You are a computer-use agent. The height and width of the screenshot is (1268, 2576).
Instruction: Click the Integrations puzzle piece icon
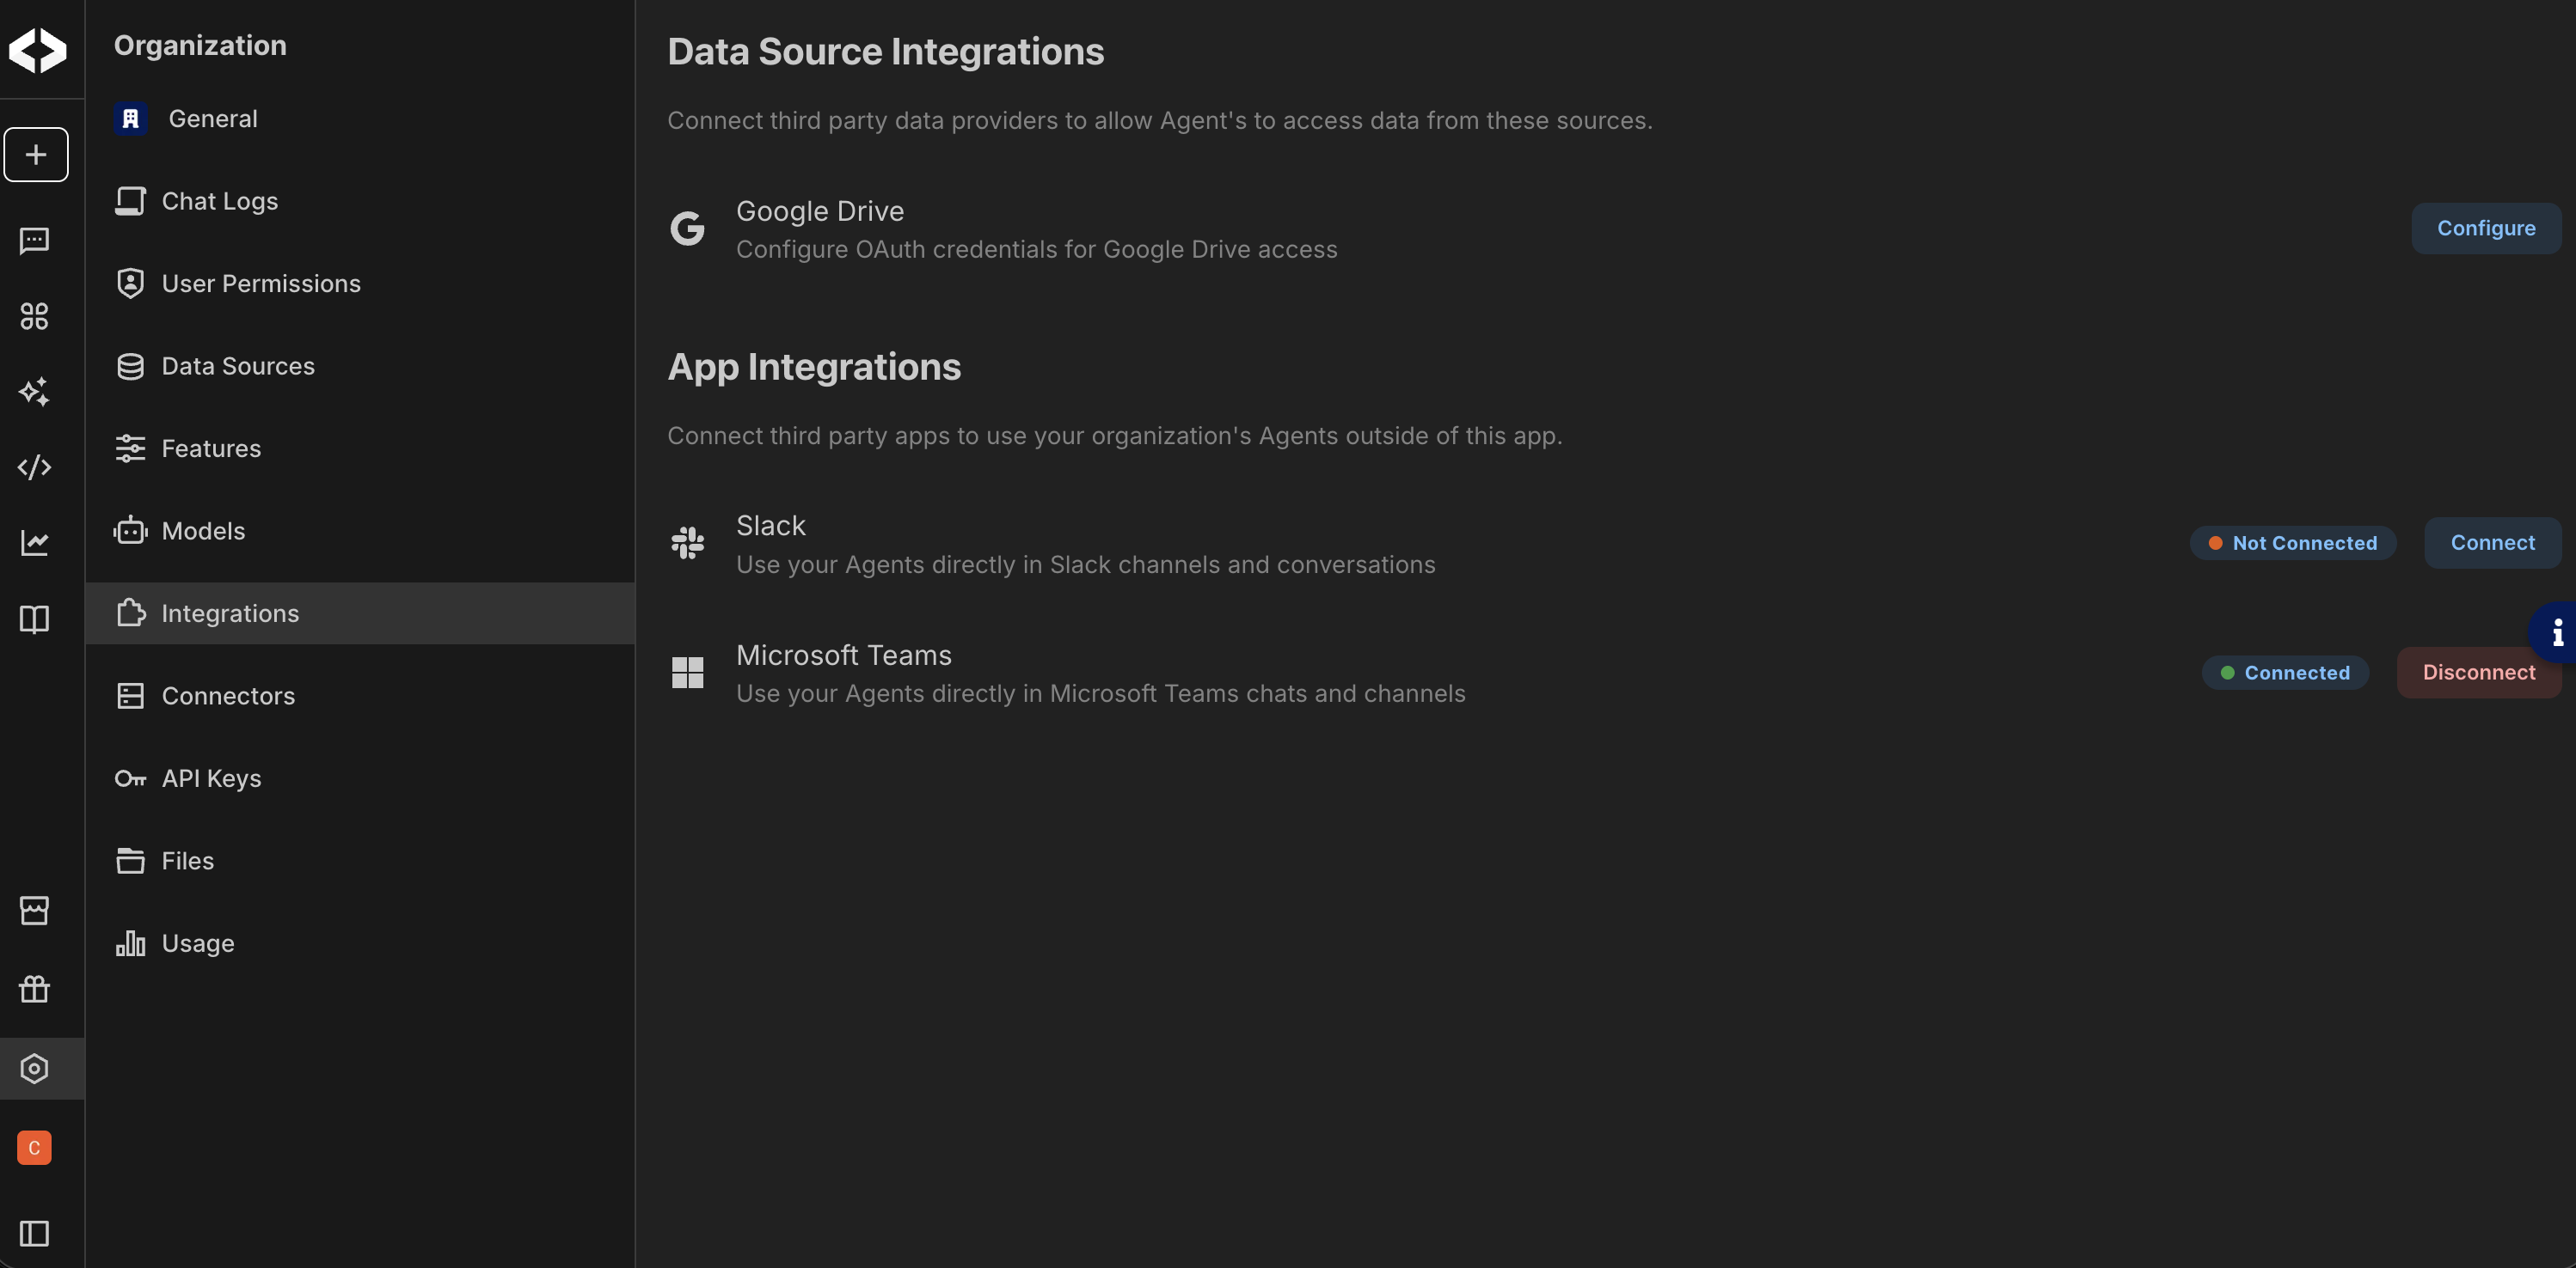pyautogui.click(x=130, y=613)
